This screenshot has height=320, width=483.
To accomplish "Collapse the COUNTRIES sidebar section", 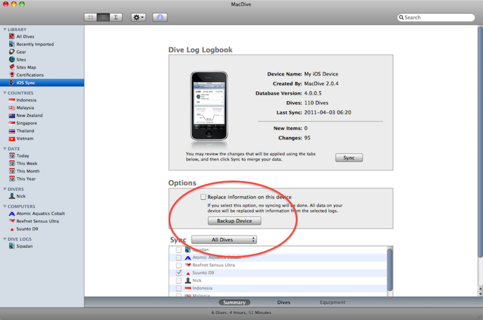I will 4,92.
